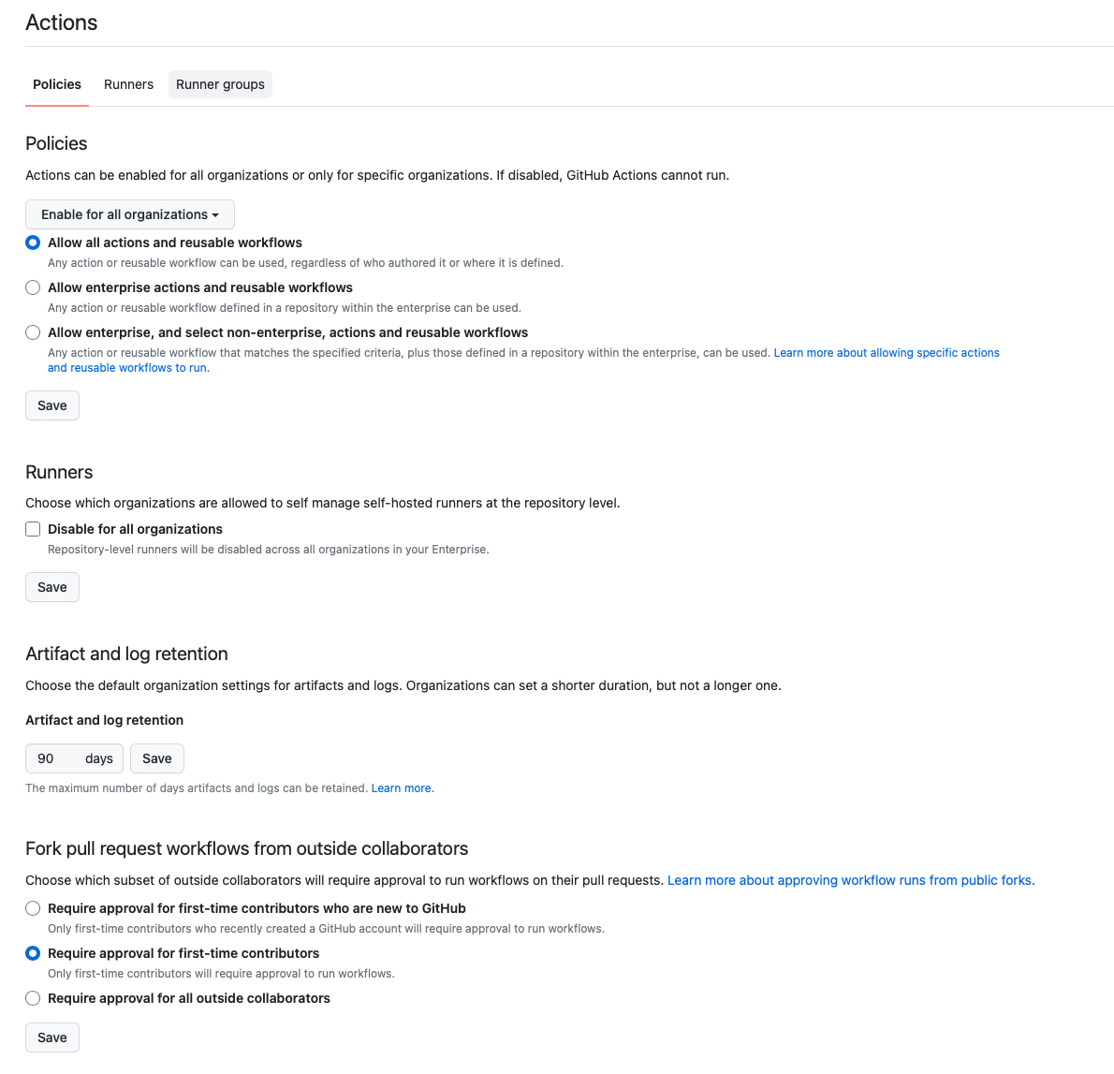This screenshot has width=1114, height=1074.
Task: Choose Allow enterprise actions and reusable workflows
Action: click(33, 287)
